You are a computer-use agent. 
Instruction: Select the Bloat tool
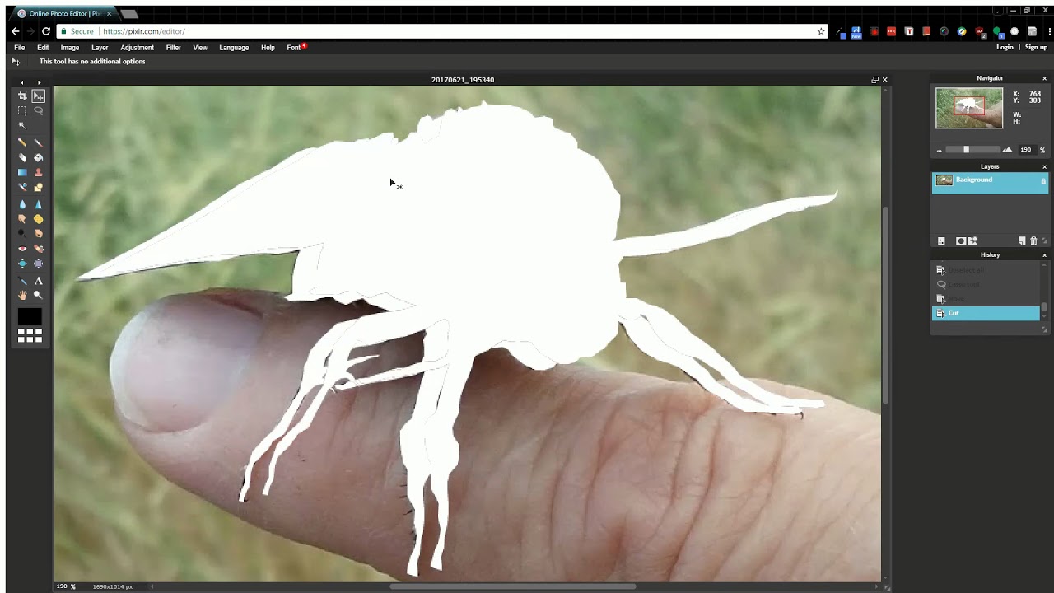point(22,264)
